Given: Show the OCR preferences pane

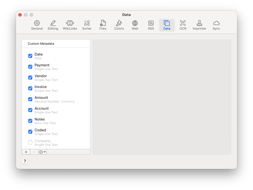Looking at the screenshot, I should coord(183,25).
